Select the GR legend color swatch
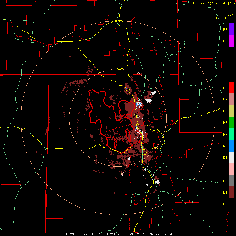This screenshot has width=236, height=236. pyautogui.click(x=232, y=99)
